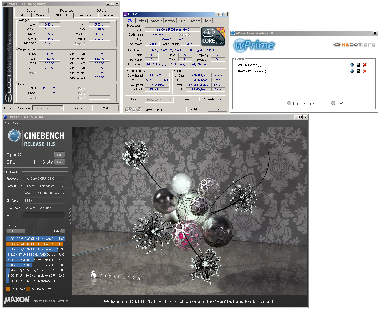The height and width of the screenshot is (309, 380).
Task: Click the Identical System brown swatch
Action: 28,289
